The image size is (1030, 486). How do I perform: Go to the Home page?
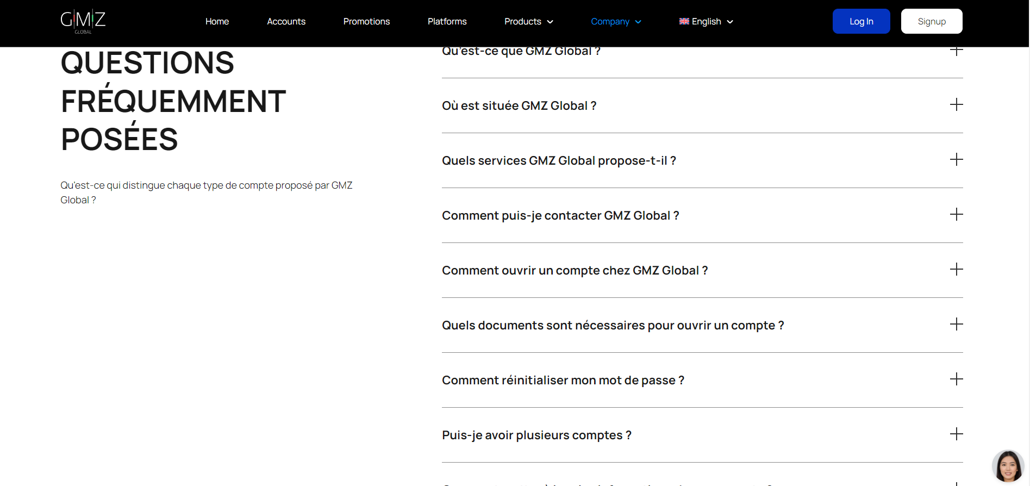(217, 22)
